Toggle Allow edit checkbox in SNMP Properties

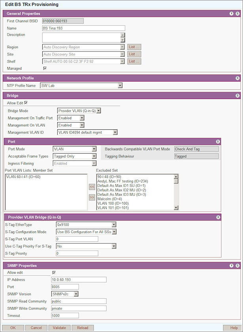point(54,272)
